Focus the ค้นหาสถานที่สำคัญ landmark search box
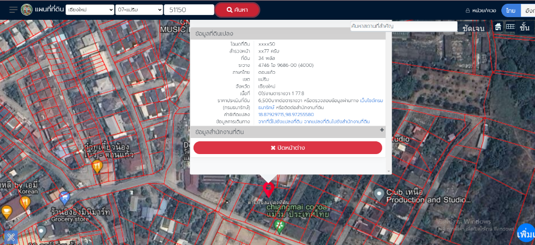 [x=403, y=26]
